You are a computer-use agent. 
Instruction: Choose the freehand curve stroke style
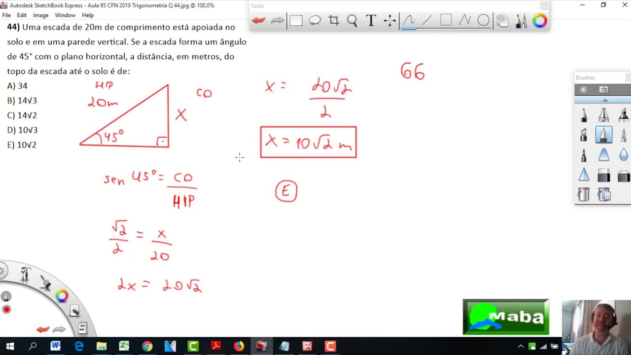(x=409, y=20)
